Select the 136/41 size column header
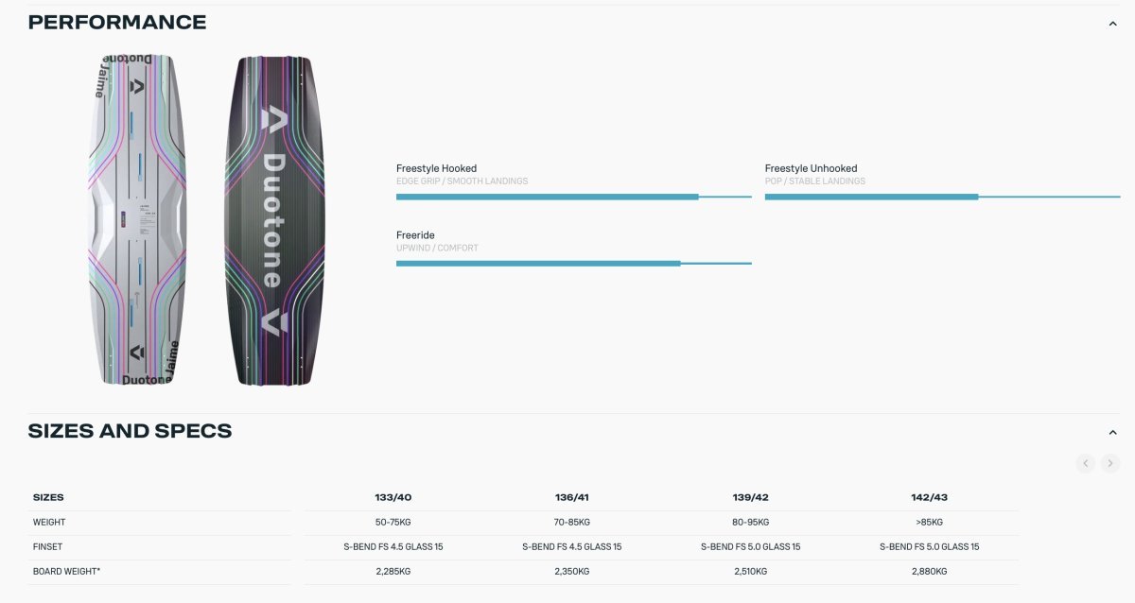Image resolution: width=1135 pixels, height=603 pixels. pos(572,497)
